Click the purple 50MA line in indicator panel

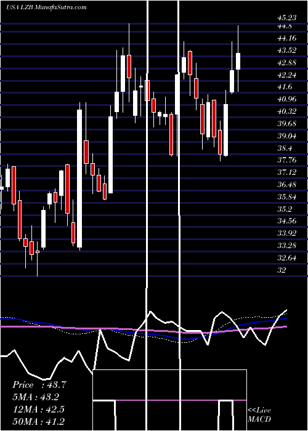pyautogui.click(x=143, y=329)
